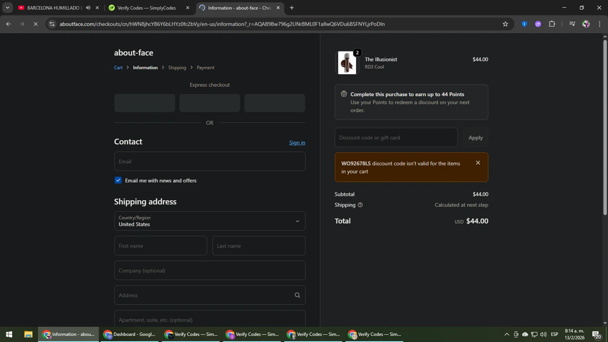
Task: Bookmark this page with the star icon
Action: click(505, 24)
